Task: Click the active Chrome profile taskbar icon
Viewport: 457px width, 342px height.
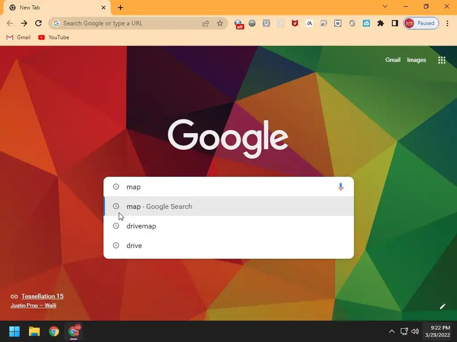Action: (74, 331)
